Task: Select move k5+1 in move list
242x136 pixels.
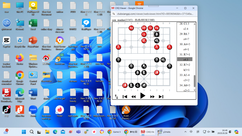Action: [186, 70]
